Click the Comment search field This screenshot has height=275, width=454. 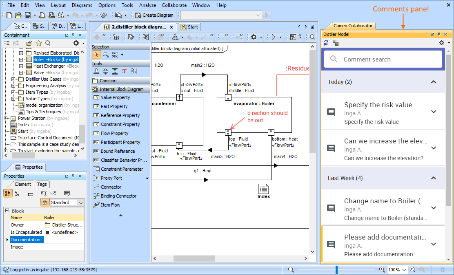[383, 59]
